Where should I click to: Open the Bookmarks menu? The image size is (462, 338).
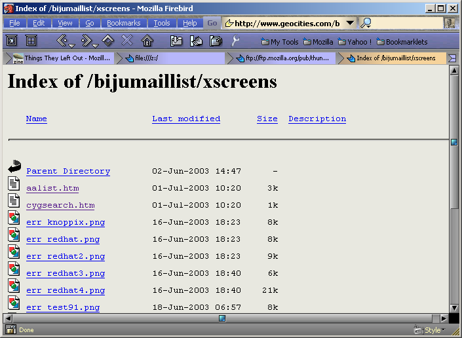[123, 23]
